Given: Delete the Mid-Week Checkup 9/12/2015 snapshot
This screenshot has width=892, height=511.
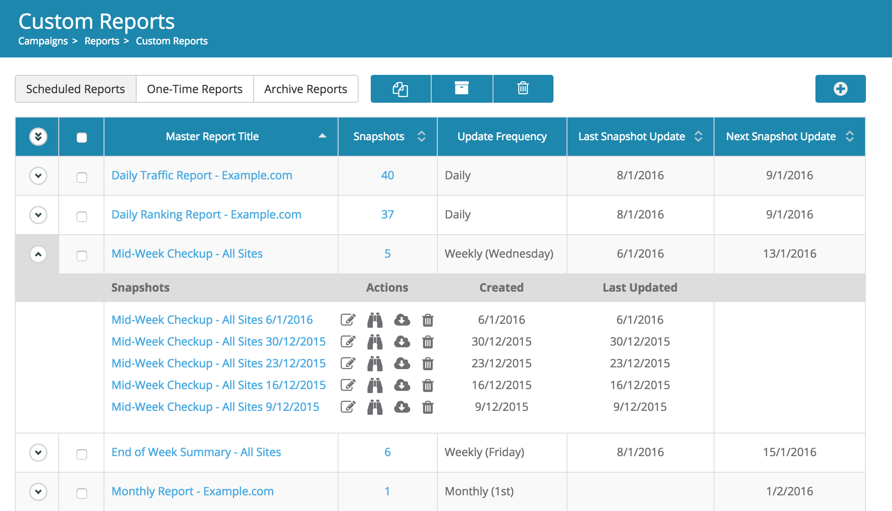Looking at the screenshot, I should pyautogui.click(x=427, y=407).
